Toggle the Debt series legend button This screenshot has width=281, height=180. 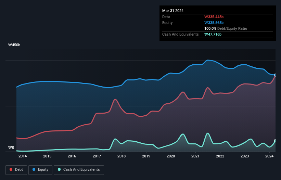pos(16,170)
